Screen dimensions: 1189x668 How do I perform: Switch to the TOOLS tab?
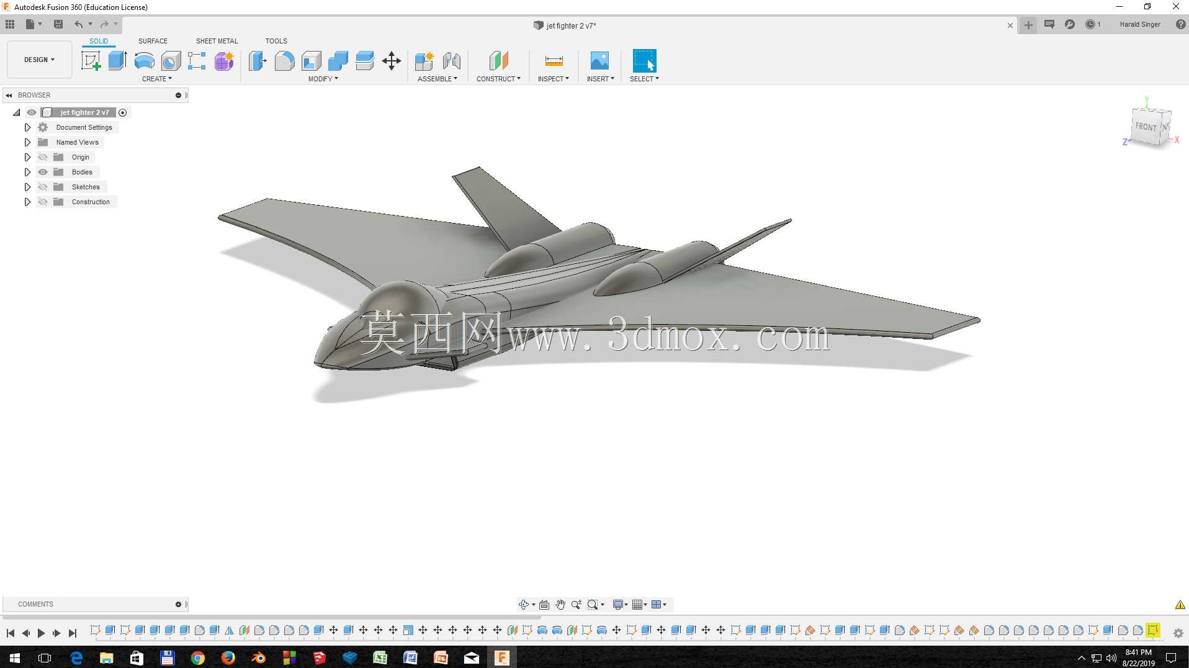click(x=276, y=41)
